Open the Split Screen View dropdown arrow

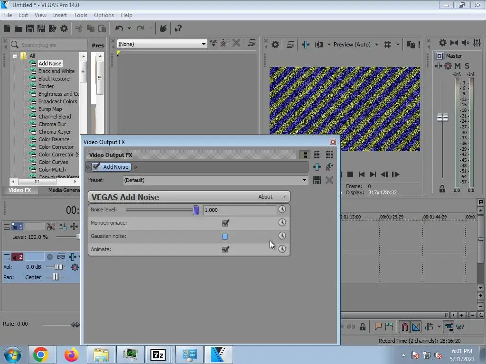[329, 45]
